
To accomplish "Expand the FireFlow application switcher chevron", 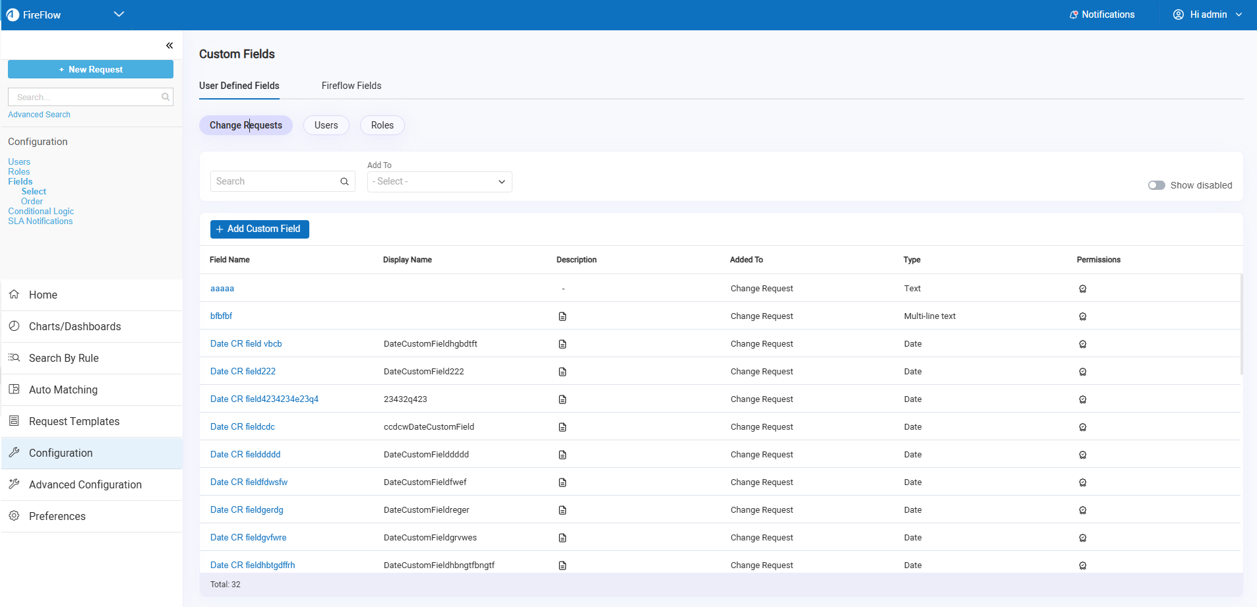I will point(119,14).
